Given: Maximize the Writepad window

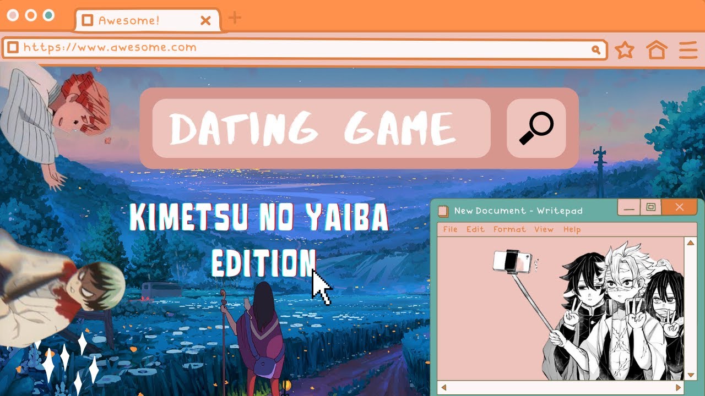Looking at the screenshot, I should (x=650, y=207).
